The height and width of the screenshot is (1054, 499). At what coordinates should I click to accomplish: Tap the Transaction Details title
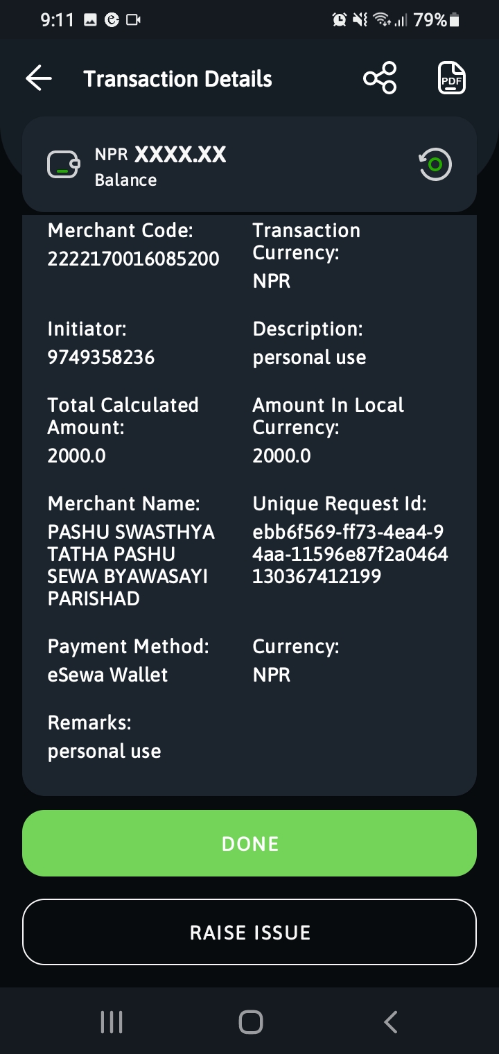(177, 78)
